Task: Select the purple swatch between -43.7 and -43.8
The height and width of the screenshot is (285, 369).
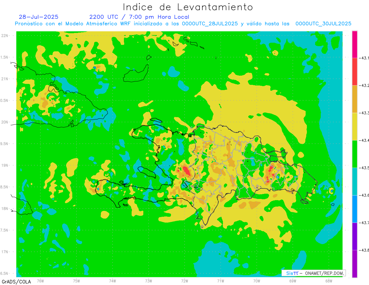Action: click(x=355, y=236)
